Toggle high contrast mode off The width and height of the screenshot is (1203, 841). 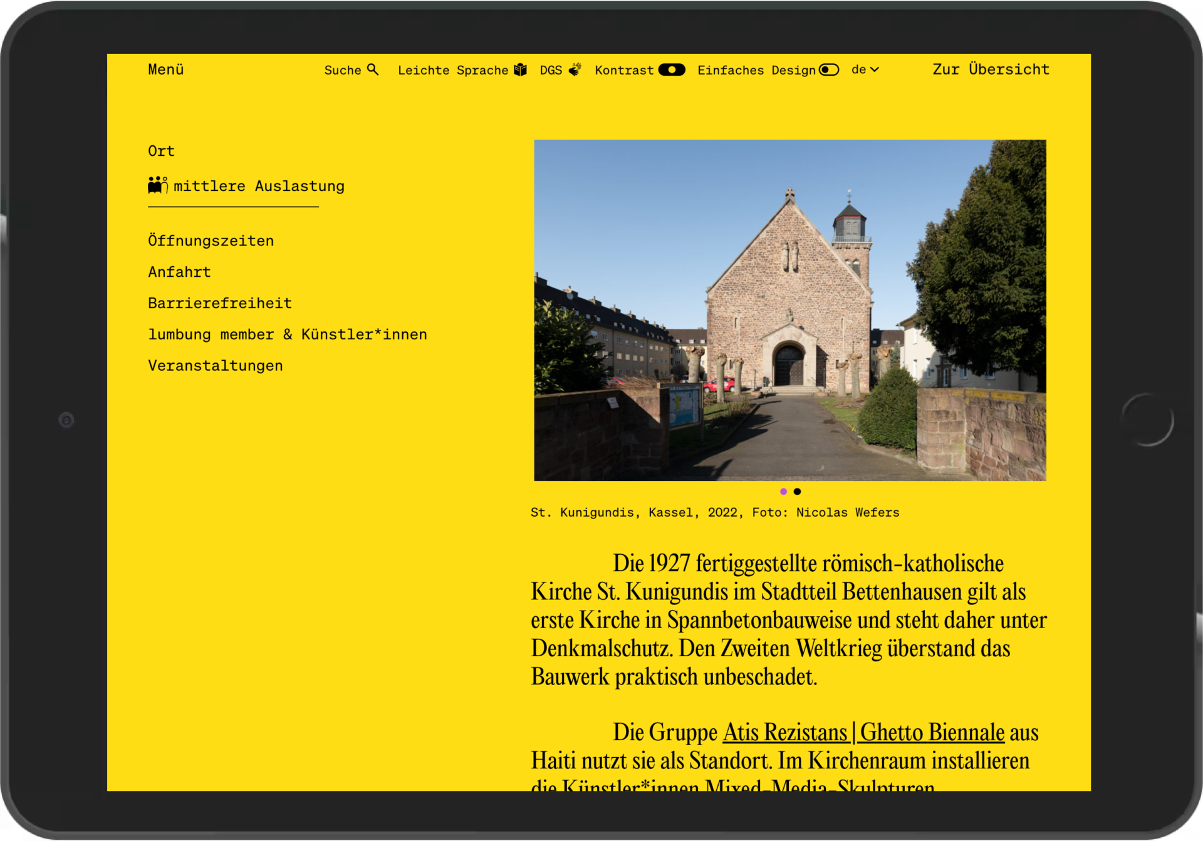point(673,70)
